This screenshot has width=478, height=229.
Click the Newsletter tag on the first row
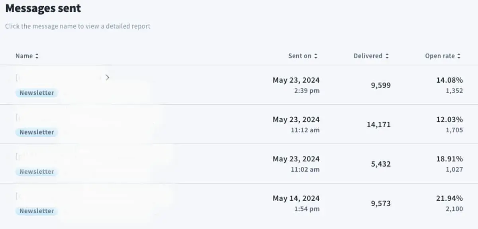36,93
